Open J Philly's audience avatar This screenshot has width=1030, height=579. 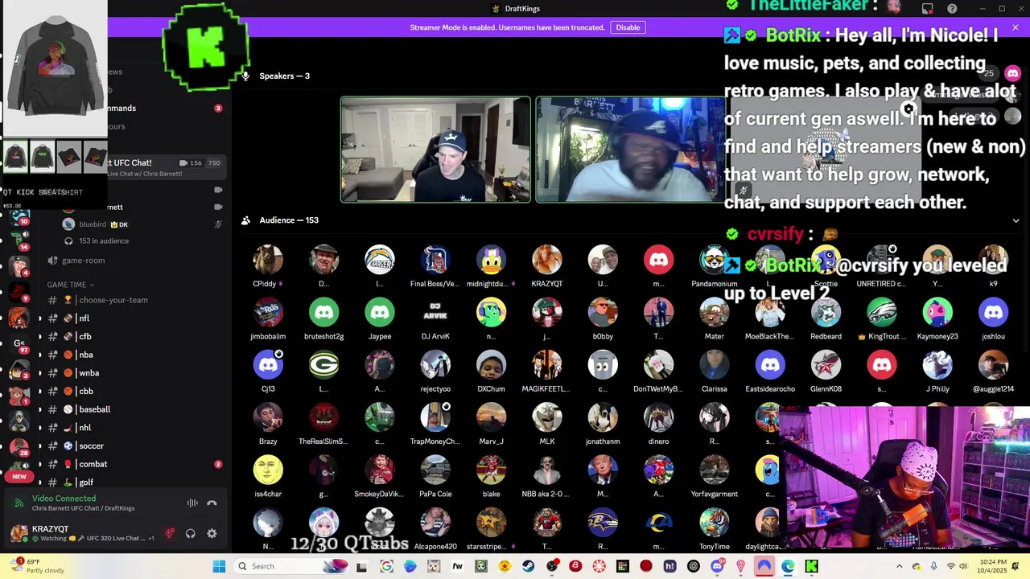point(937,364)
